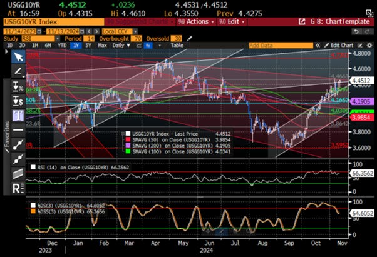Open Suggested Charts dropdown

pyautogui.click(x=140, y=22)
